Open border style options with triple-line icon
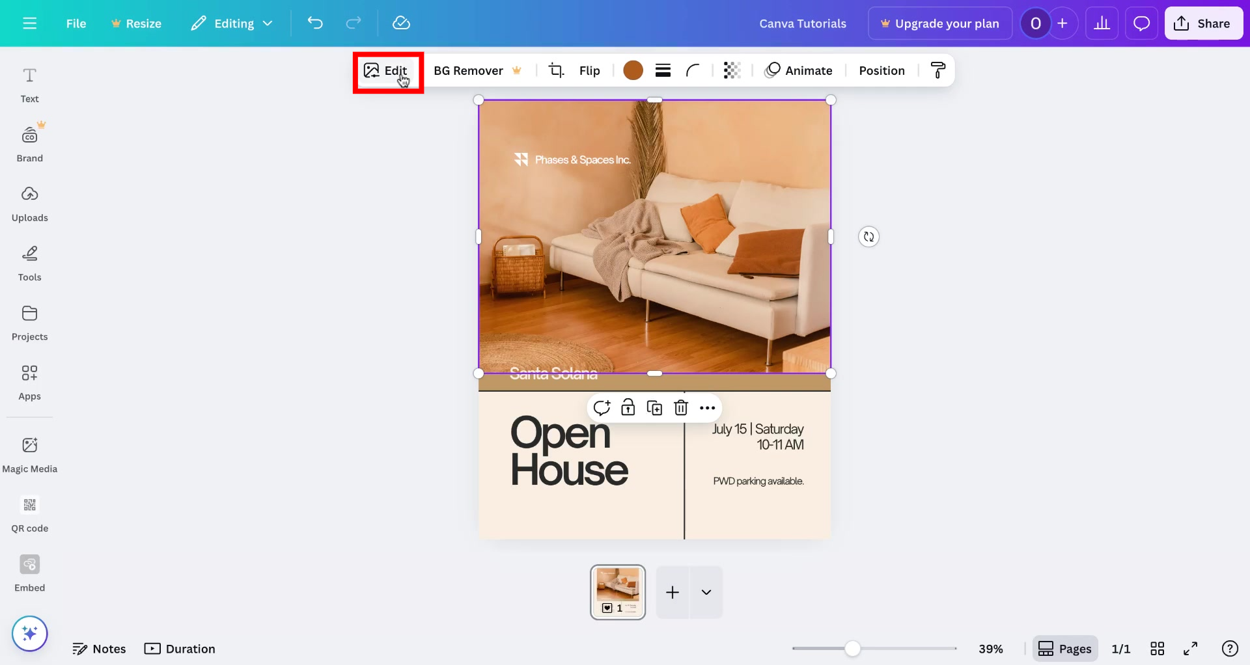Image resolution: width=1250 pixels, height=665 pixels. coord(663,70)
